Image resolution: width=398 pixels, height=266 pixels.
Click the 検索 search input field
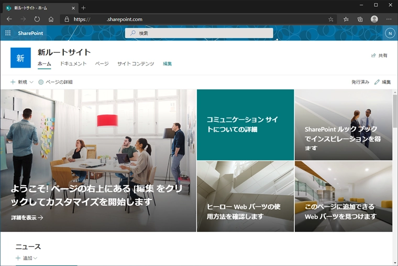coord(199,33)
